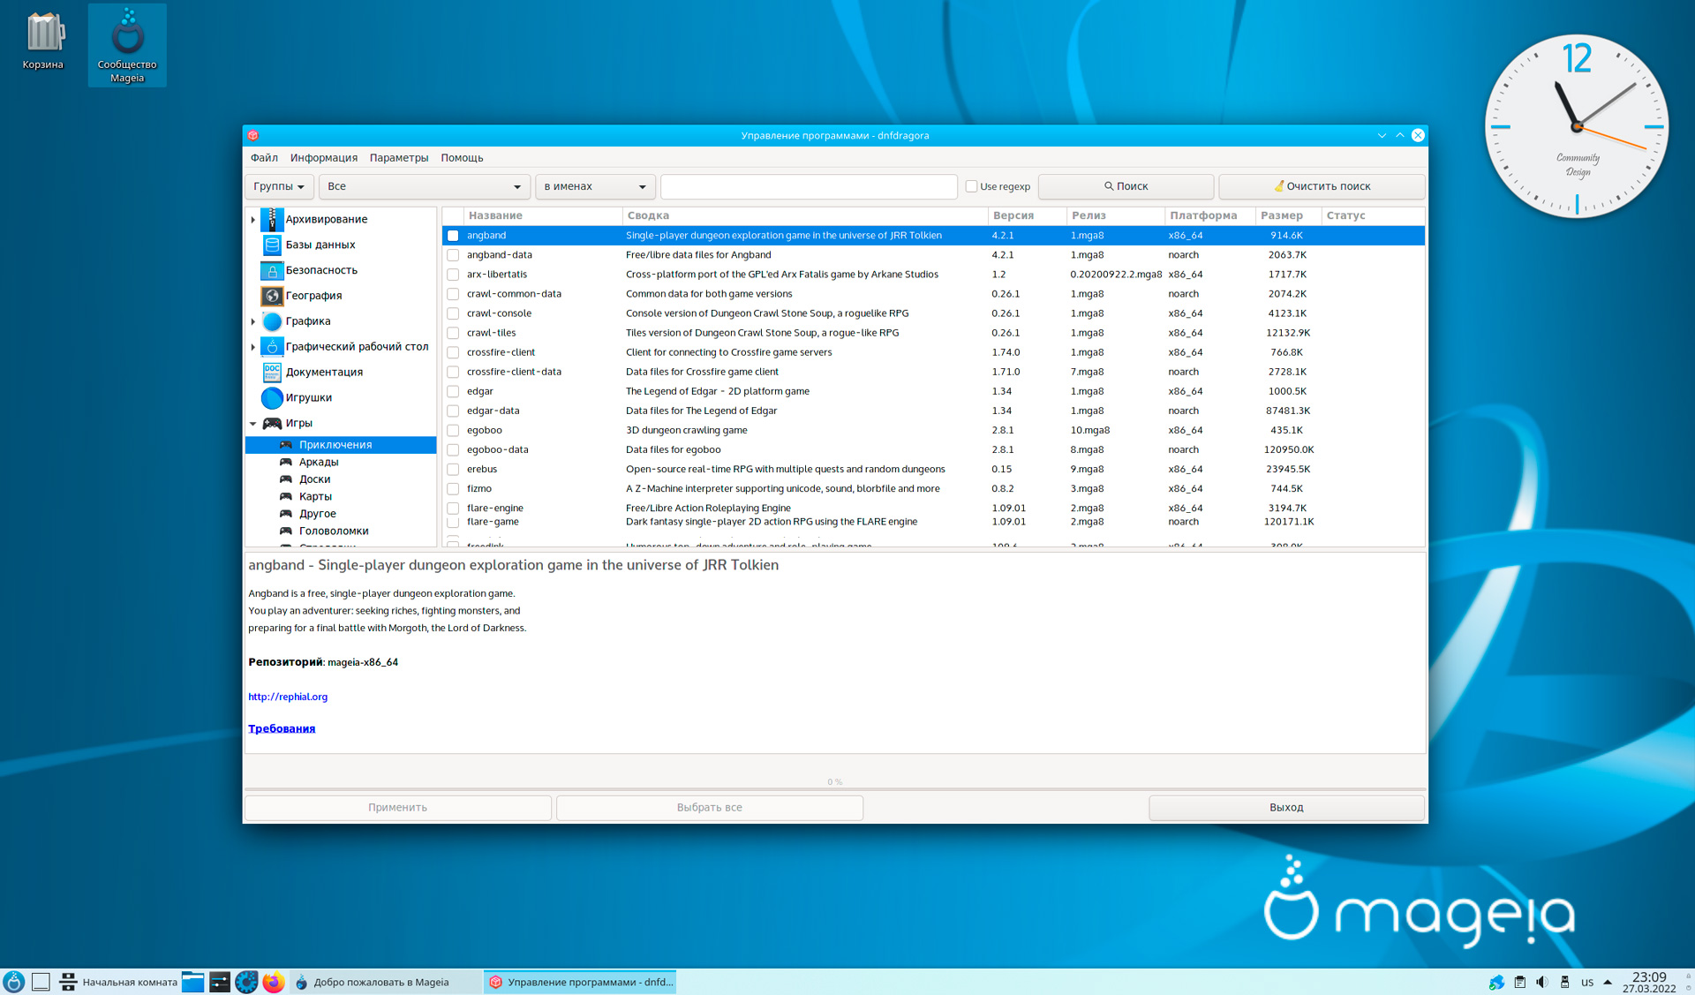Select the География globe icon
Screen dimensions: 1695x995
(272, 296)
